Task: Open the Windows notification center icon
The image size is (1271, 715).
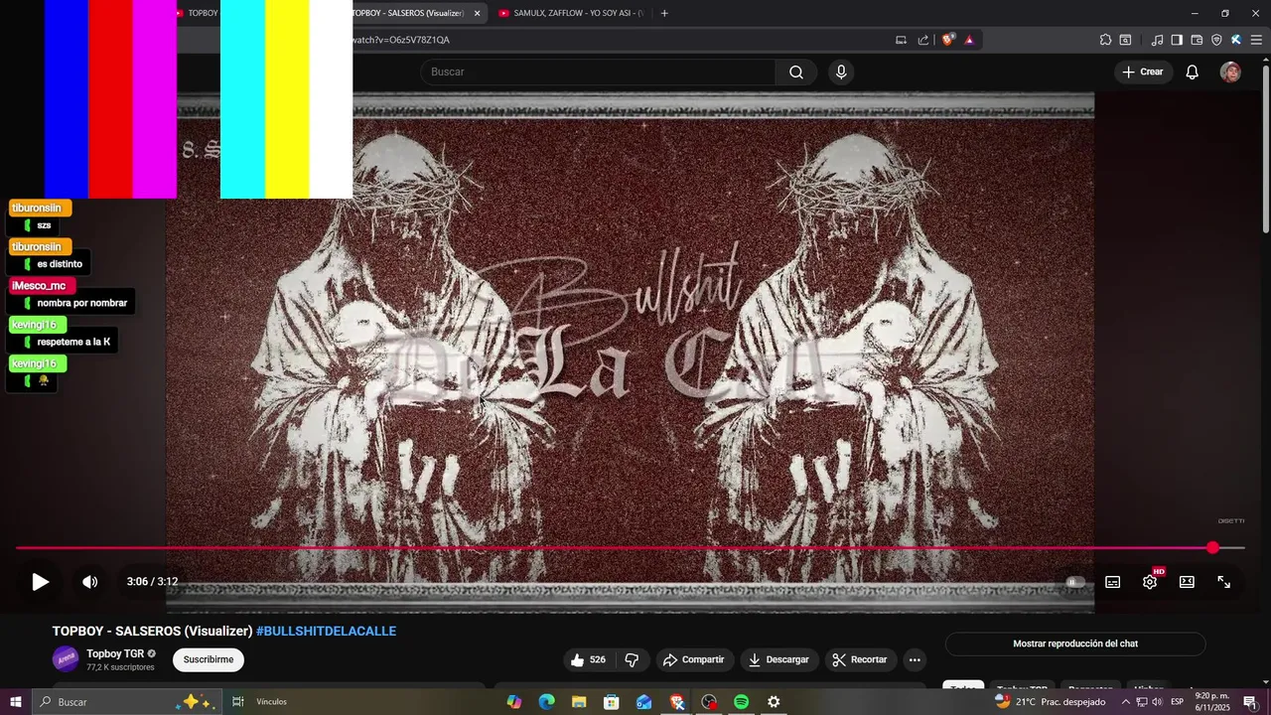Action: 1250,701
